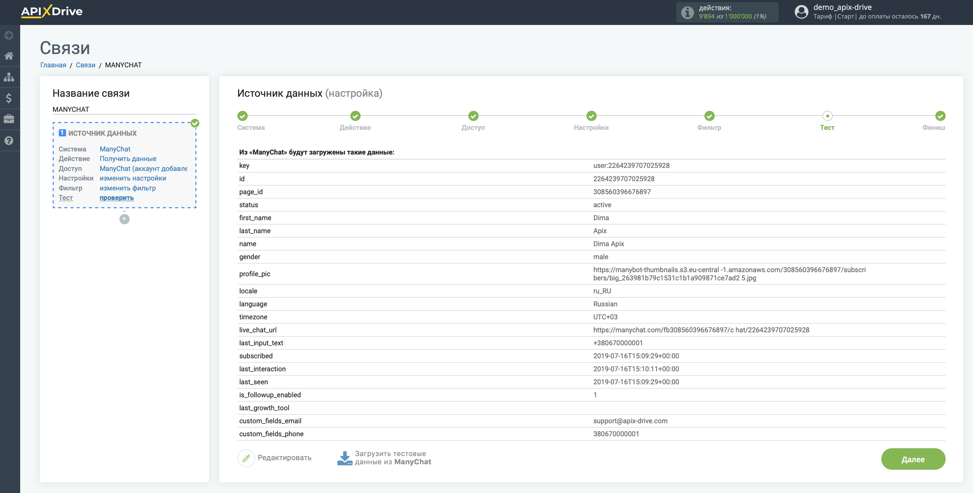
Task: Select the gender value male
Action: [600, 257]
